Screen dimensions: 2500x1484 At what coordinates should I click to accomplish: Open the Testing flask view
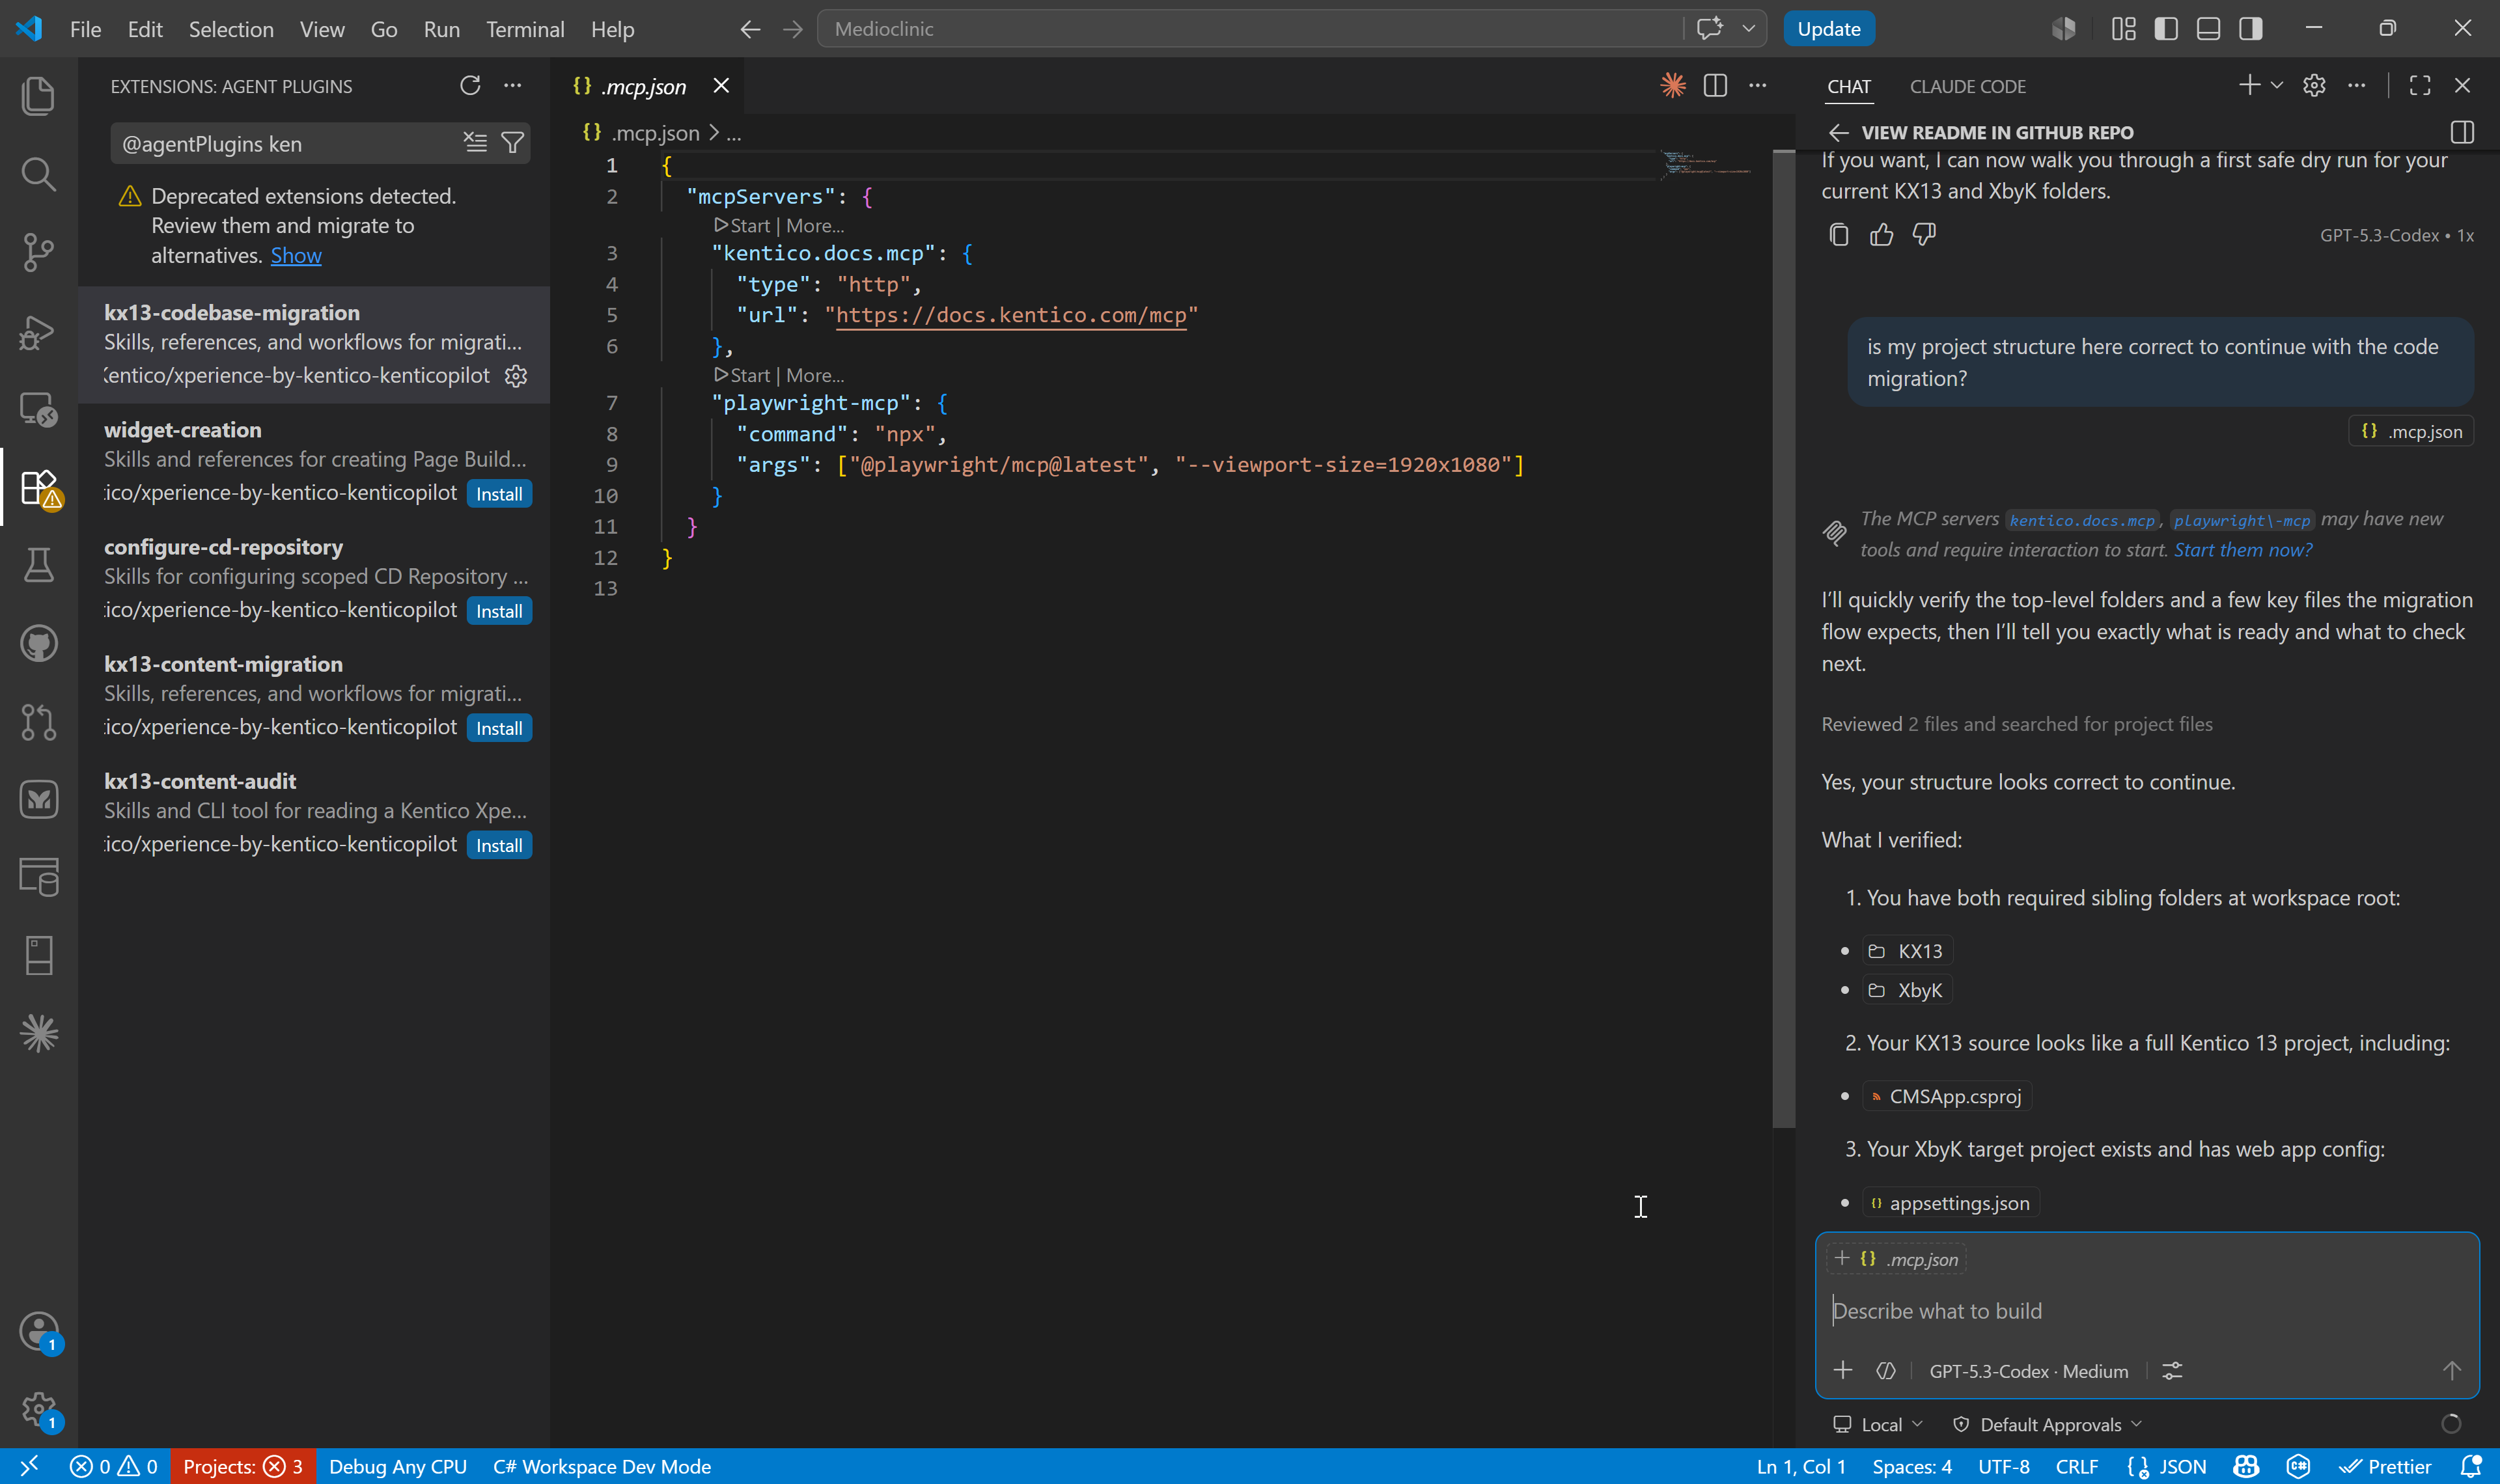tap(38, 565)
